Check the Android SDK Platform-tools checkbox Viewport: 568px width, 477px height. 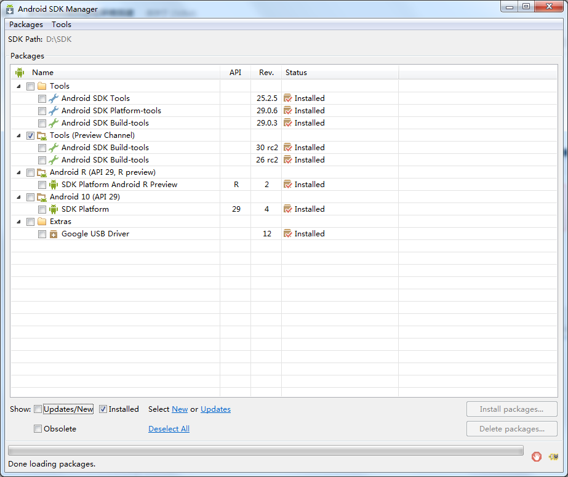tap(42, 111)
